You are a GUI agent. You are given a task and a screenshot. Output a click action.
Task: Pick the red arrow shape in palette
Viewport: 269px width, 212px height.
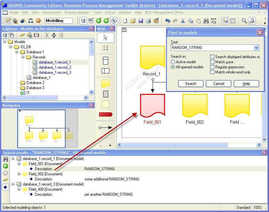[106, 114]
